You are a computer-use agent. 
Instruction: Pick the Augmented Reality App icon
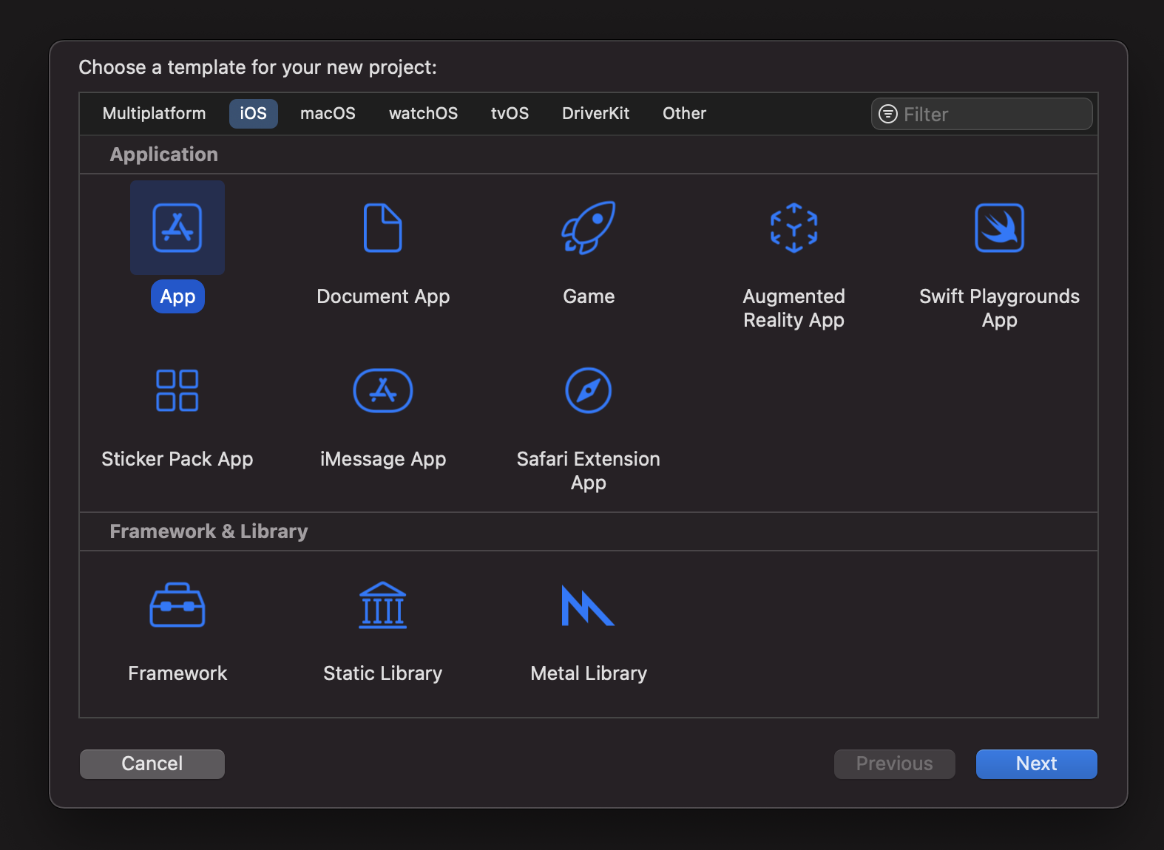pos(794,228)
